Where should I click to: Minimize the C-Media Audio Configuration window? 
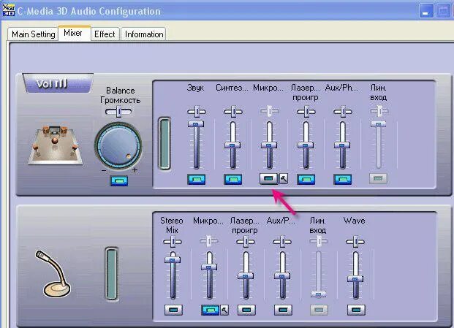pyautogui.click(x=426, y=11)
